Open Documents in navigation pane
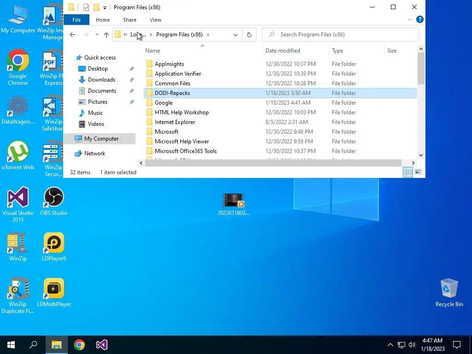This screenshot has width=472, height=354. point(102,91)
